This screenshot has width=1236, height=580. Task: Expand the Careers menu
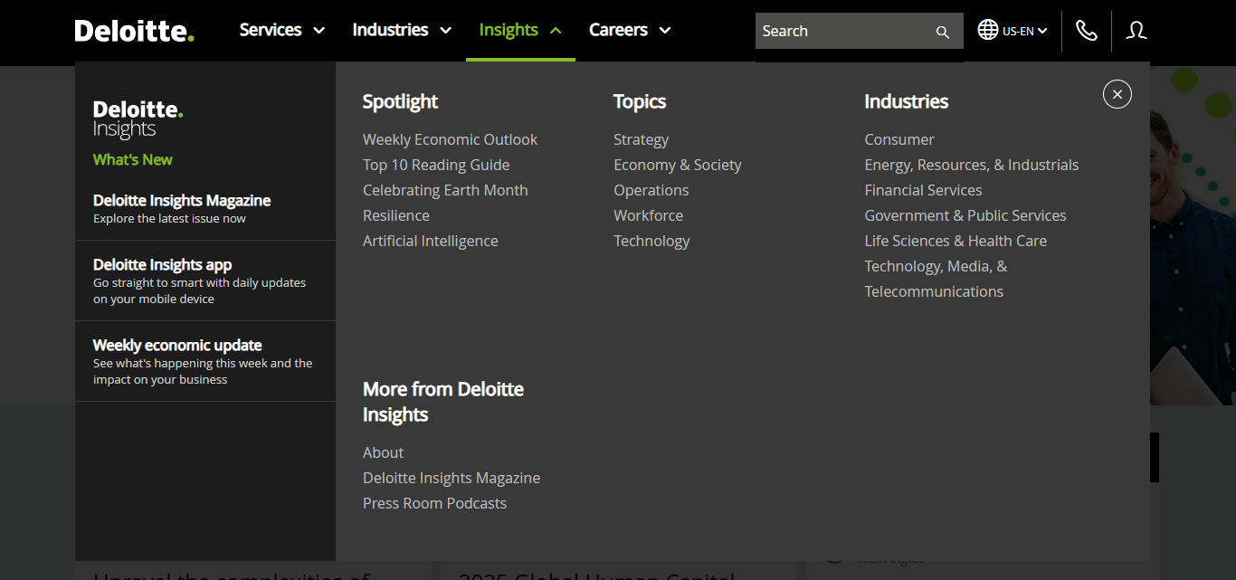(x=630, y=30)
